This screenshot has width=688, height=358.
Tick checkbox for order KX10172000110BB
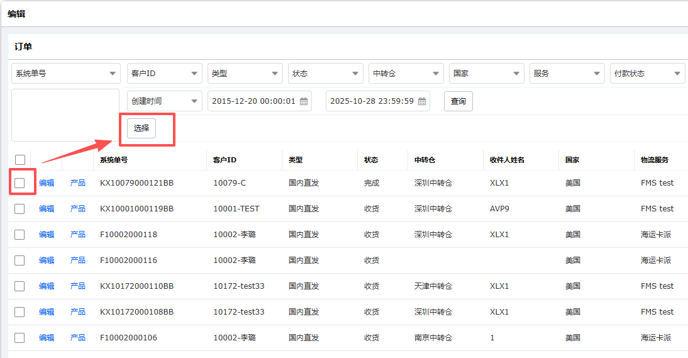(x=19, y=286)
